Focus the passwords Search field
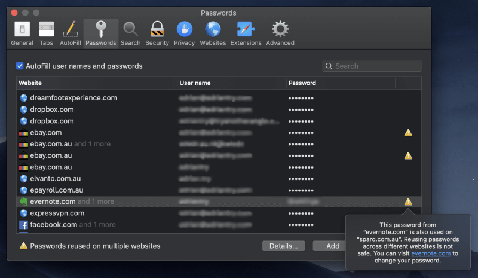 372,66
